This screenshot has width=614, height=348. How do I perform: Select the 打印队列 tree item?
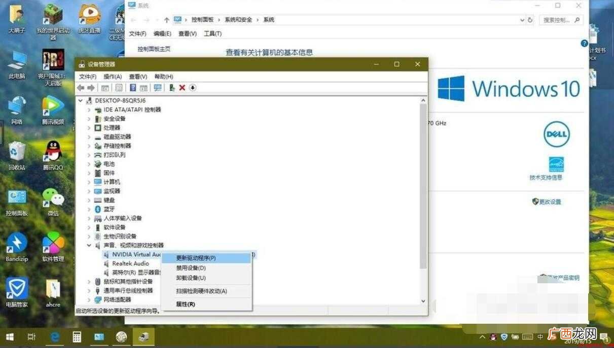coord(114,155)
